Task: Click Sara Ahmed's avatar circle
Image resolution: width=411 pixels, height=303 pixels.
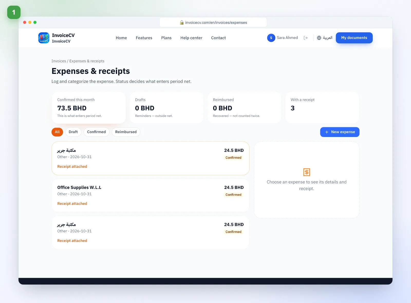Action: (x=271, y=38)
